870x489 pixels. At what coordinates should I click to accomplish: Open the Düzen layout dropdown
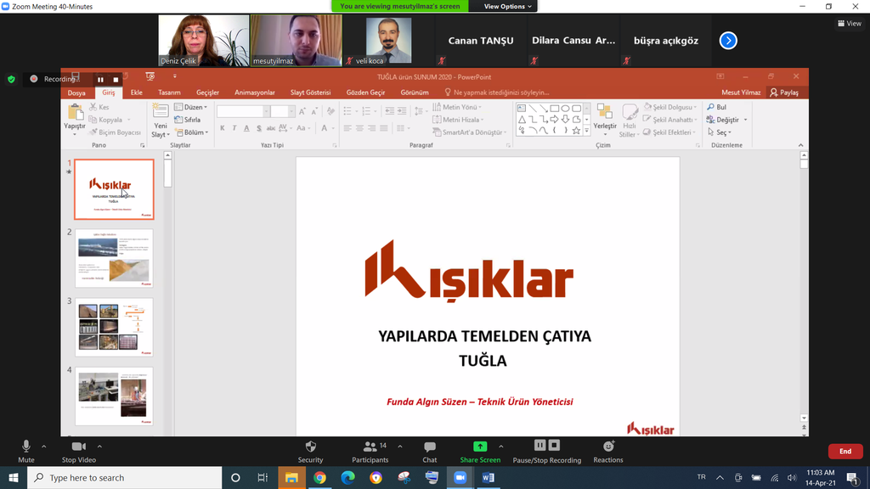tap(191, 107)
